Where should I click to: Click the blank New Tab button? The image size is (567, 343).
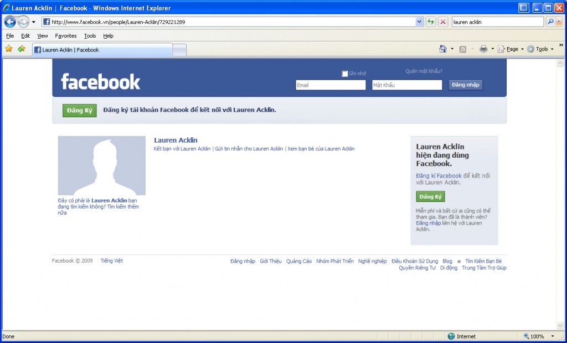(x=180, y=50)
